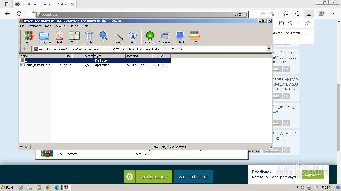This screenshot has height=191, width=341.
Task: Click the volume icon in system tray
Action: coord(303,188)
